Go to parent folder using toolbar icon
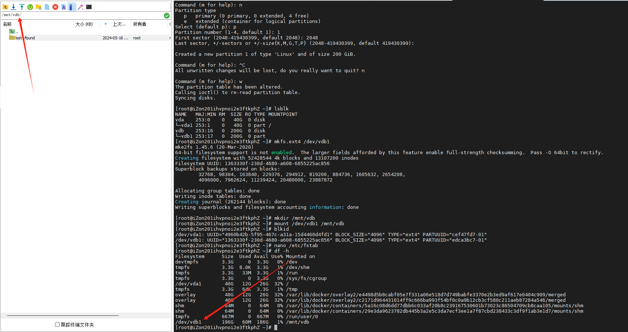628x332 pixels. pos(5,7)
